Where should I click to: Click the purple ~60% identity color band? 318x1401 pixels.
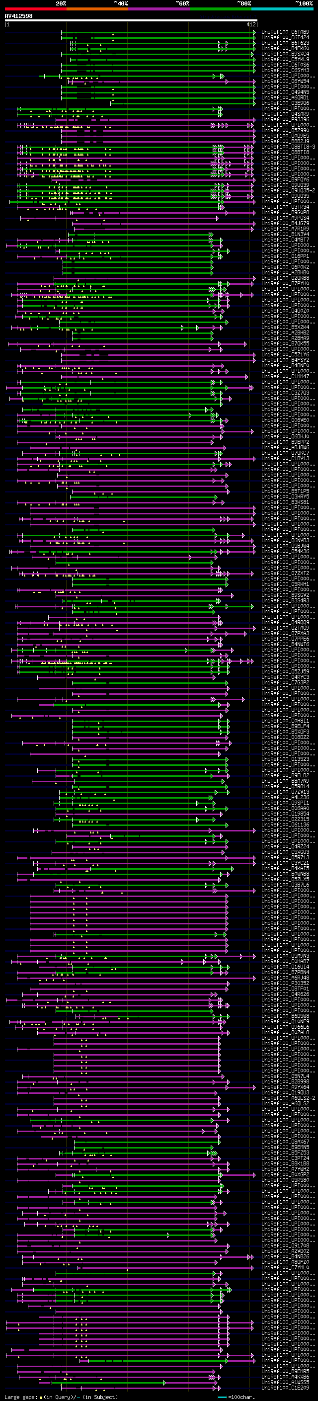159,9
